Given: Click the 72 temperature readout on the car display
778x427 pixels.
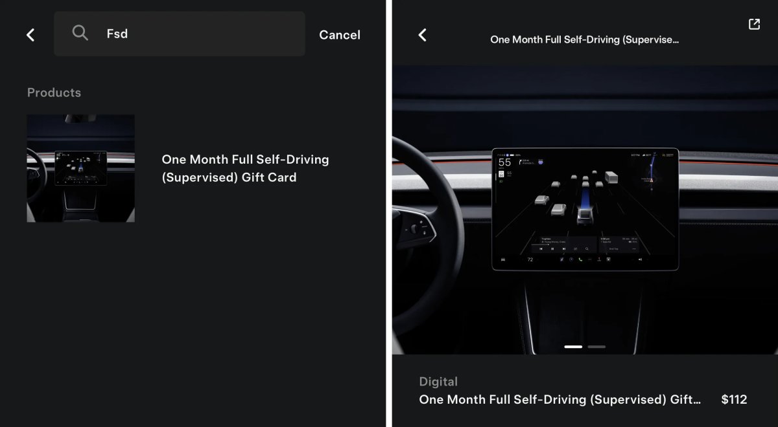Looking at the screenshot, I should coord(530,259).
